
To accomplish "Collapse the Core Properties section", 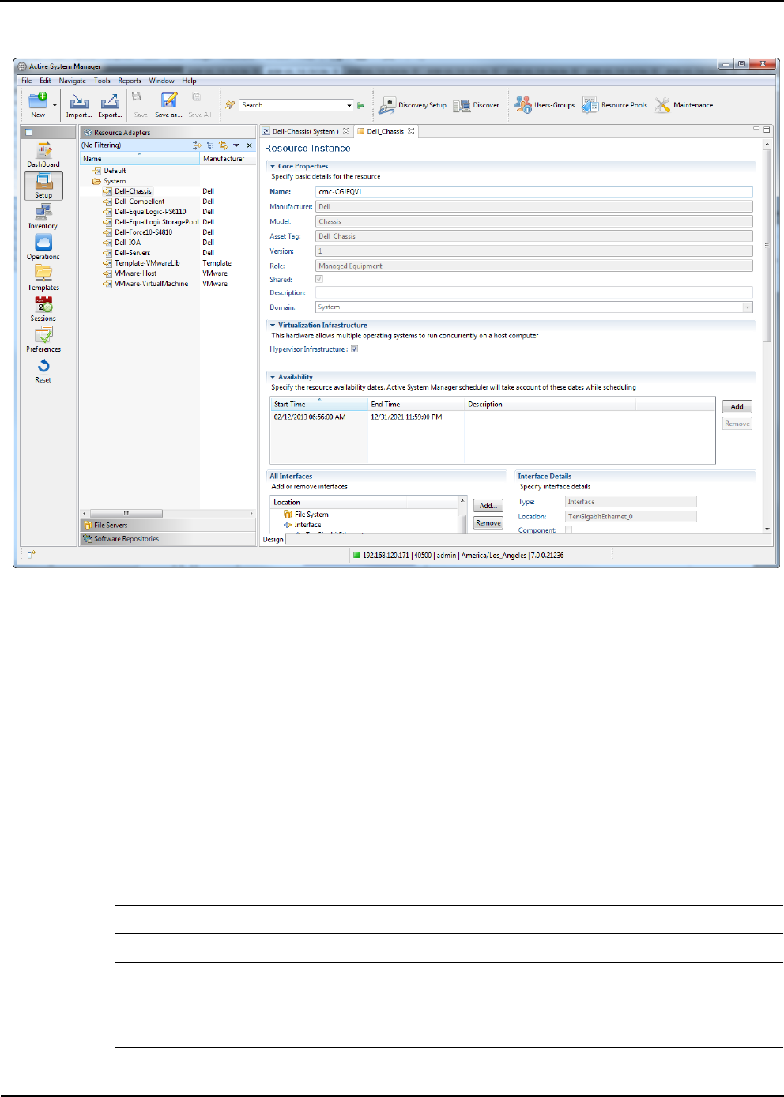I will coord(273,167).
